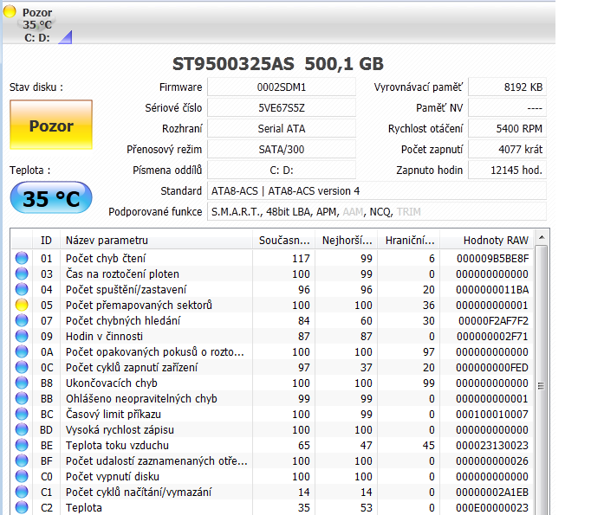Screen dimensions: 604x515
Task: Select row Teplota toku vzduchu
Action: [272, 445]
